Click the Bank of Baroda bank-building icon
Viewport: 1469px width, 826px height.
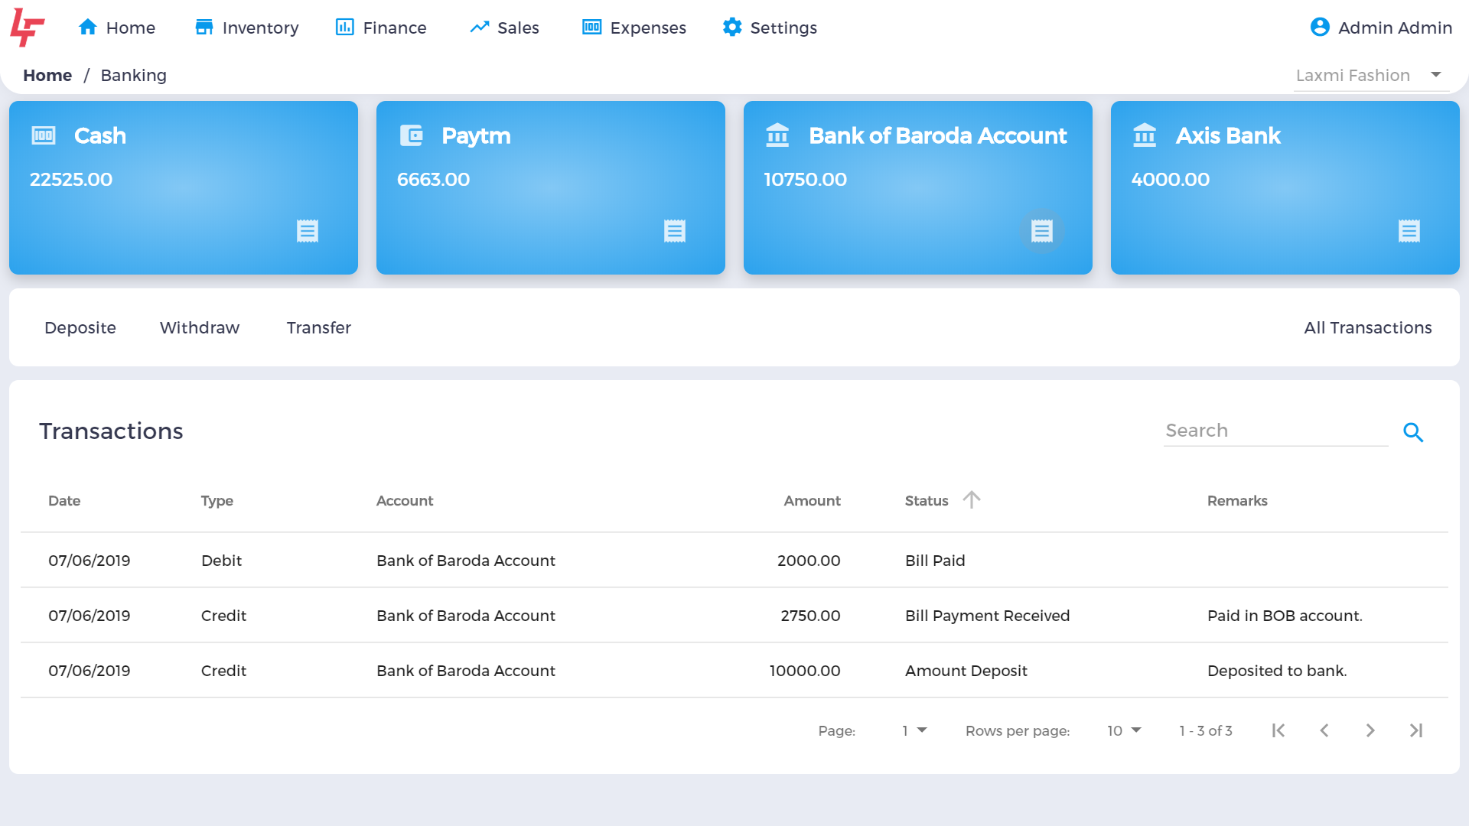777,135
